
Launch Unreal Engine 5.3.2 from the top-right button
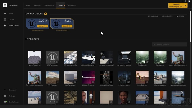(x=176, y=6)
